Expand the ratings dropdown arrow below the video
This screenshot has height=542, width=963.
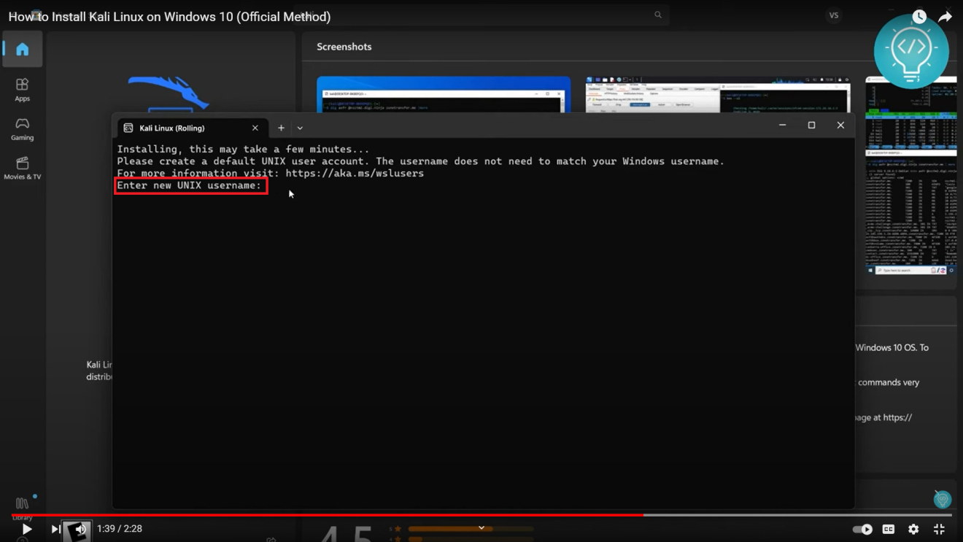481,526
